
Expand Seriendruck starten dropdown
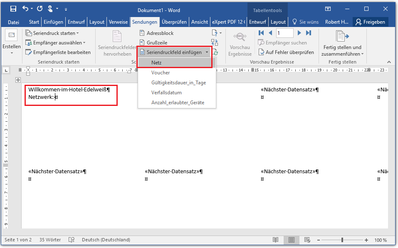point(52,33)
